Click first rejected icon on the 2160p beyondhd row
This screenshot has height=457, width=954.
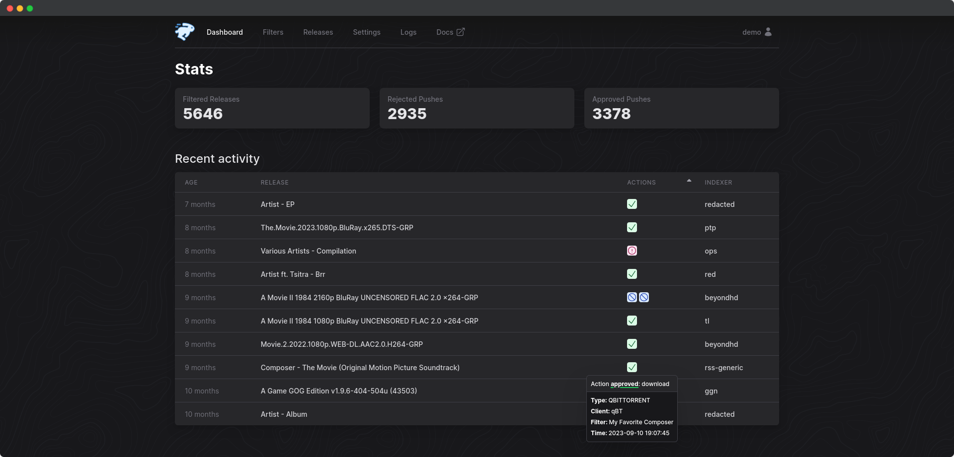point(631,297)
